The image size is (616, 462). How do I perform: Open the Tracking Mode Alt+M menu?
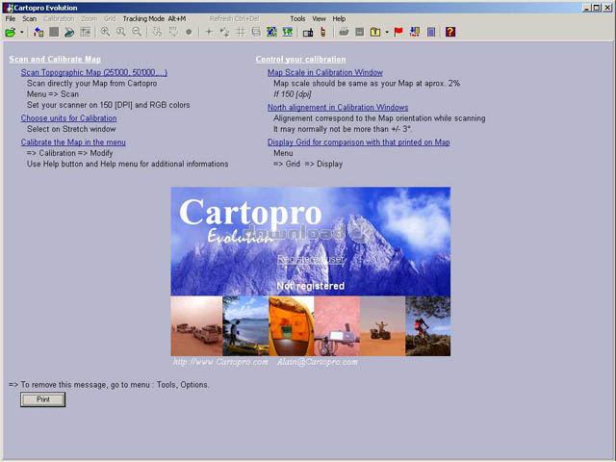coord(154,18)
